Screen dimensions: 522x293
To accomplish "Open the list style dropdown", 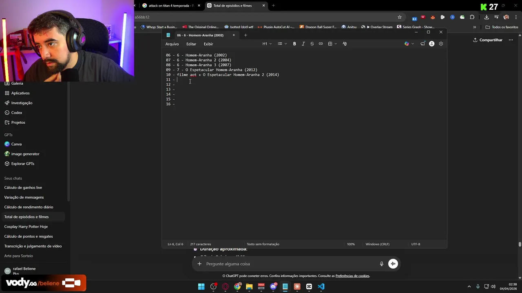I will coord(282,44).
